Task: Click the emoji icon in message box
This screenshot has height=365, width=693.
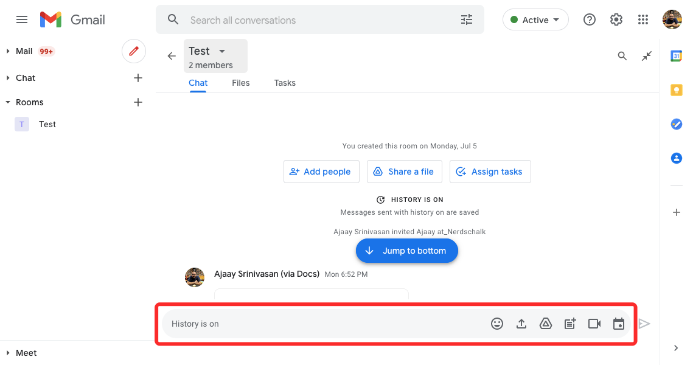Action: [497, 324]
